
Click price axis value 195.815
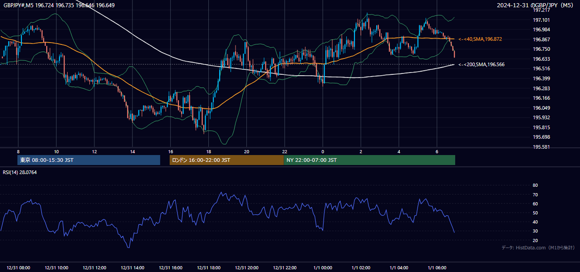[x=541, y=127]
